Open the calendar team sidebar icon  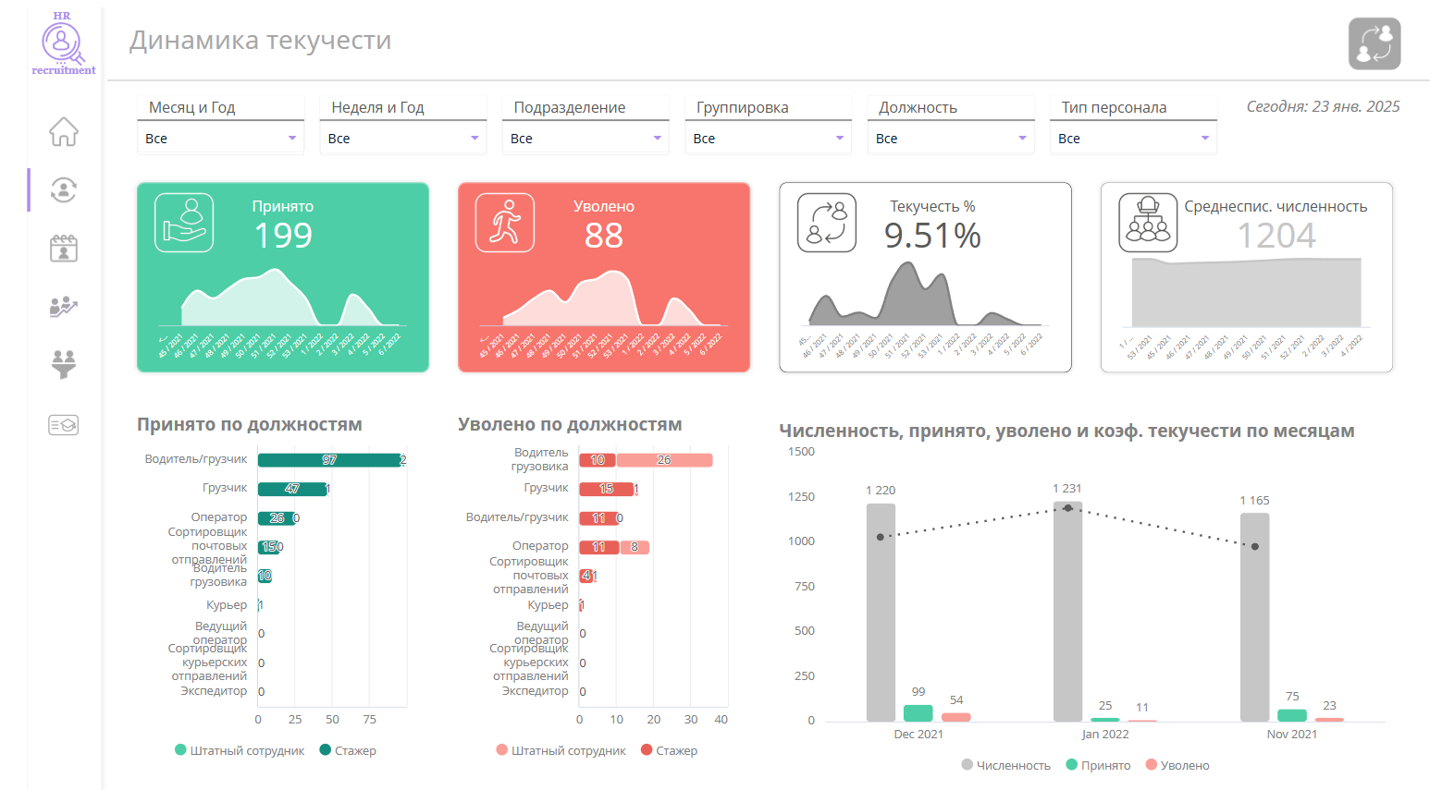click(64, 248)
